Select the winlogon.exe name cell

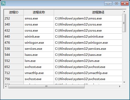pyautogui.click(x=39, y=43)
